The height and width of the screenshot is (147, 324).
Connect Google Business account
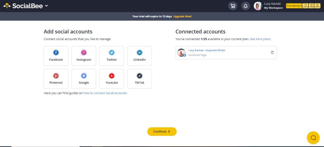click(84, 79)
